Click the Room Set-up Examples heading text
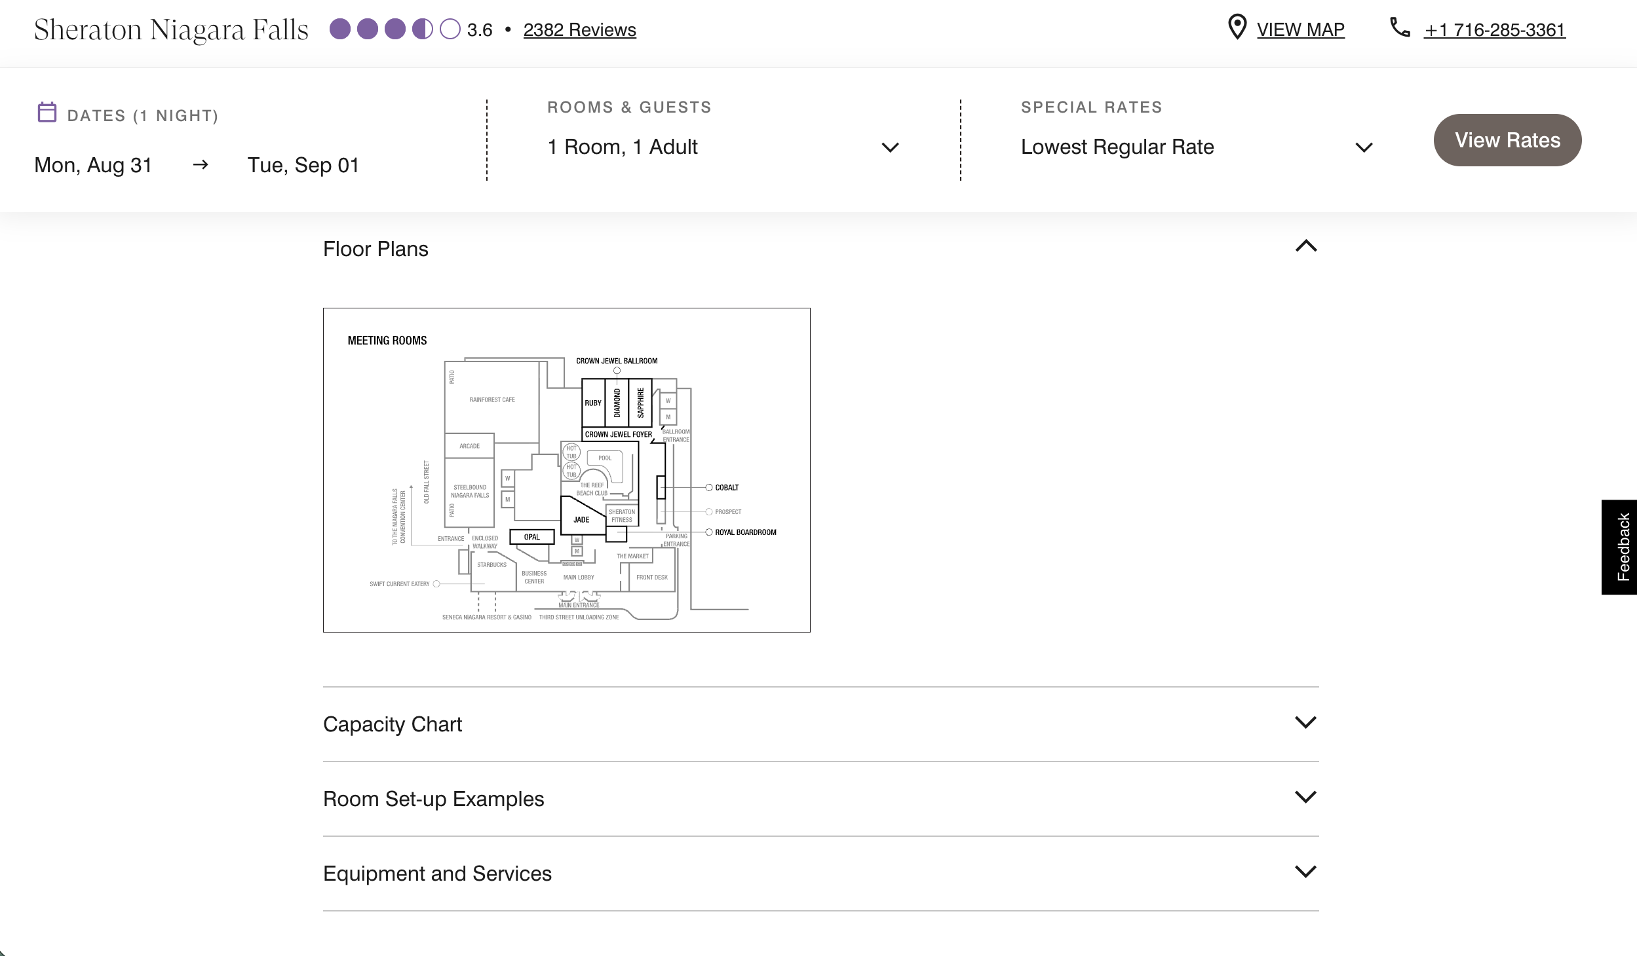This screenshot has height=956, width=1637. (x=433, y=799)
